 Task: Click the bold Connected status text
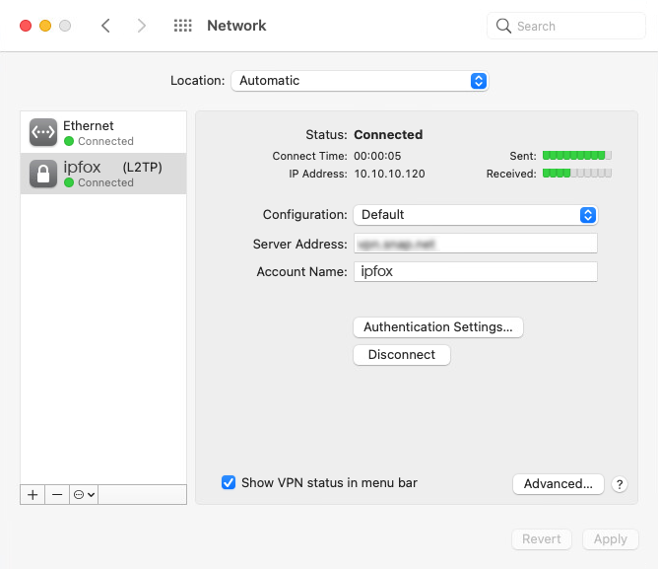coord(388,134)
